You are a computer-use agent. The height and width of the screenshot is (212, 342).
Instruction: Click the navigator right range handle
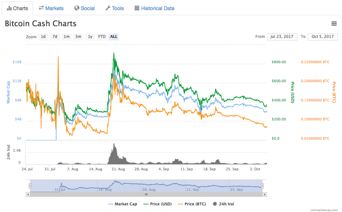(262, 186)
